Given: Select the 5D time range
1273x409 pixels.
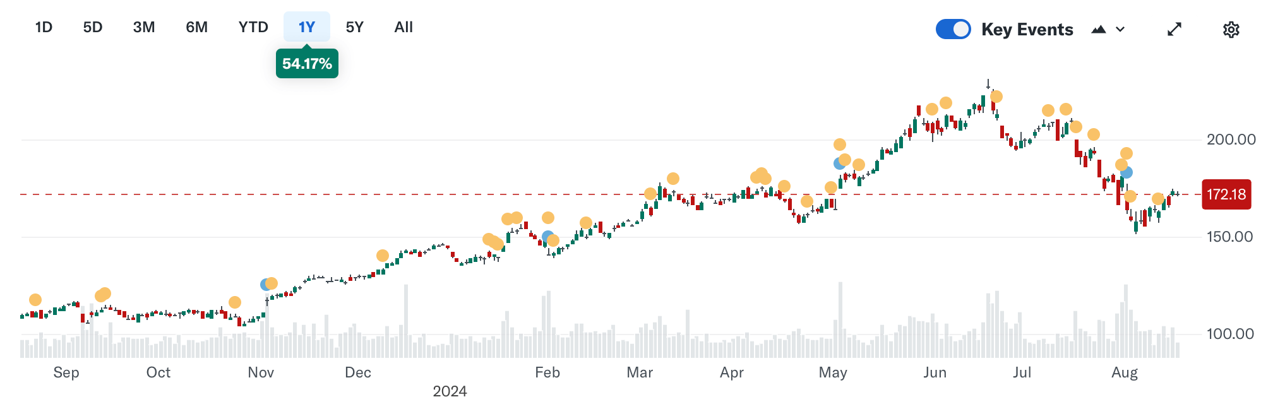Looking at the screenshot, I should pos(93,27).
